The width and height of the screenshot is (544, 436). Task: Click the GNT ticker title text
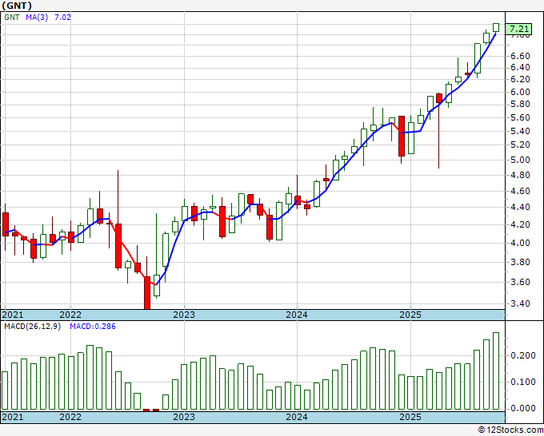pos(17,6)
